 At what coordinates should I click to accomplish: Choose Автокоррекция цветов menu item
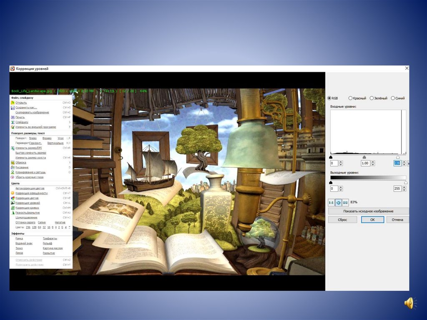coord(30,188)
